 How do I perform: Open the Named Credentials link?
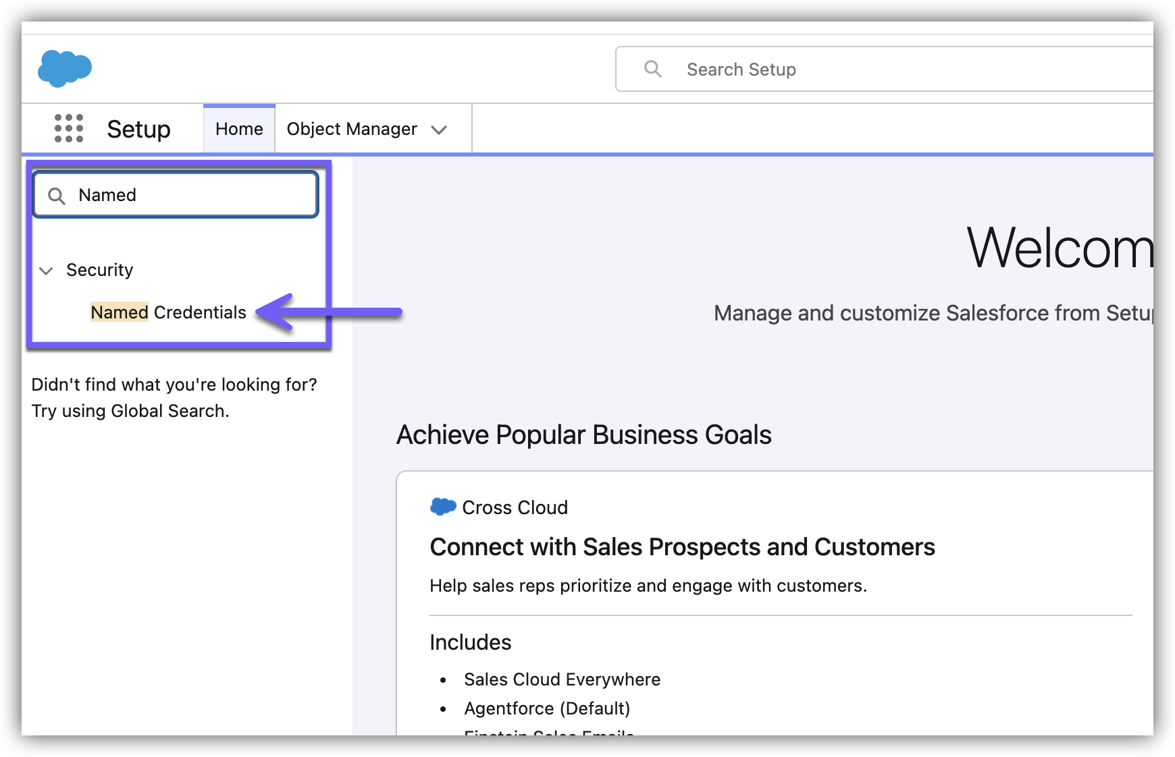point(168,312)
